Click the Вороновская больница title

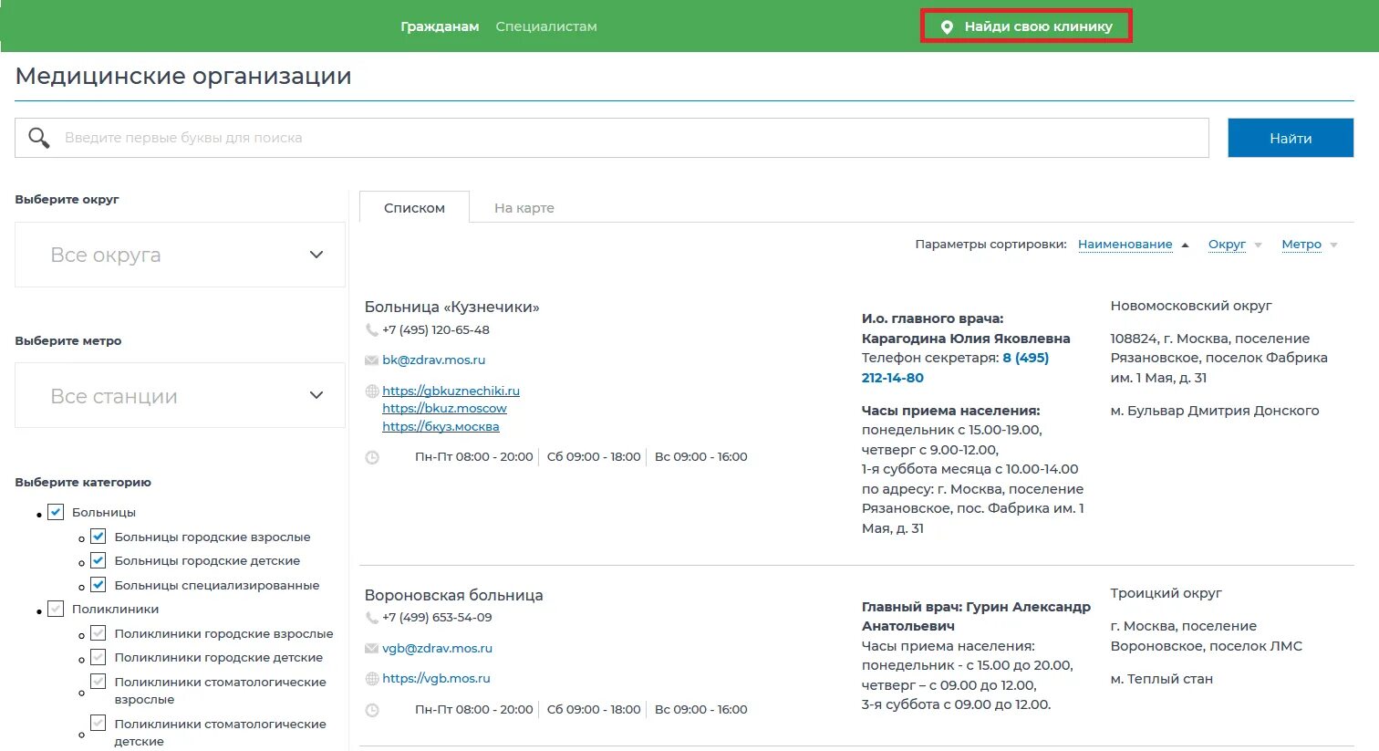pyautogui.click(x=453, y=595)
